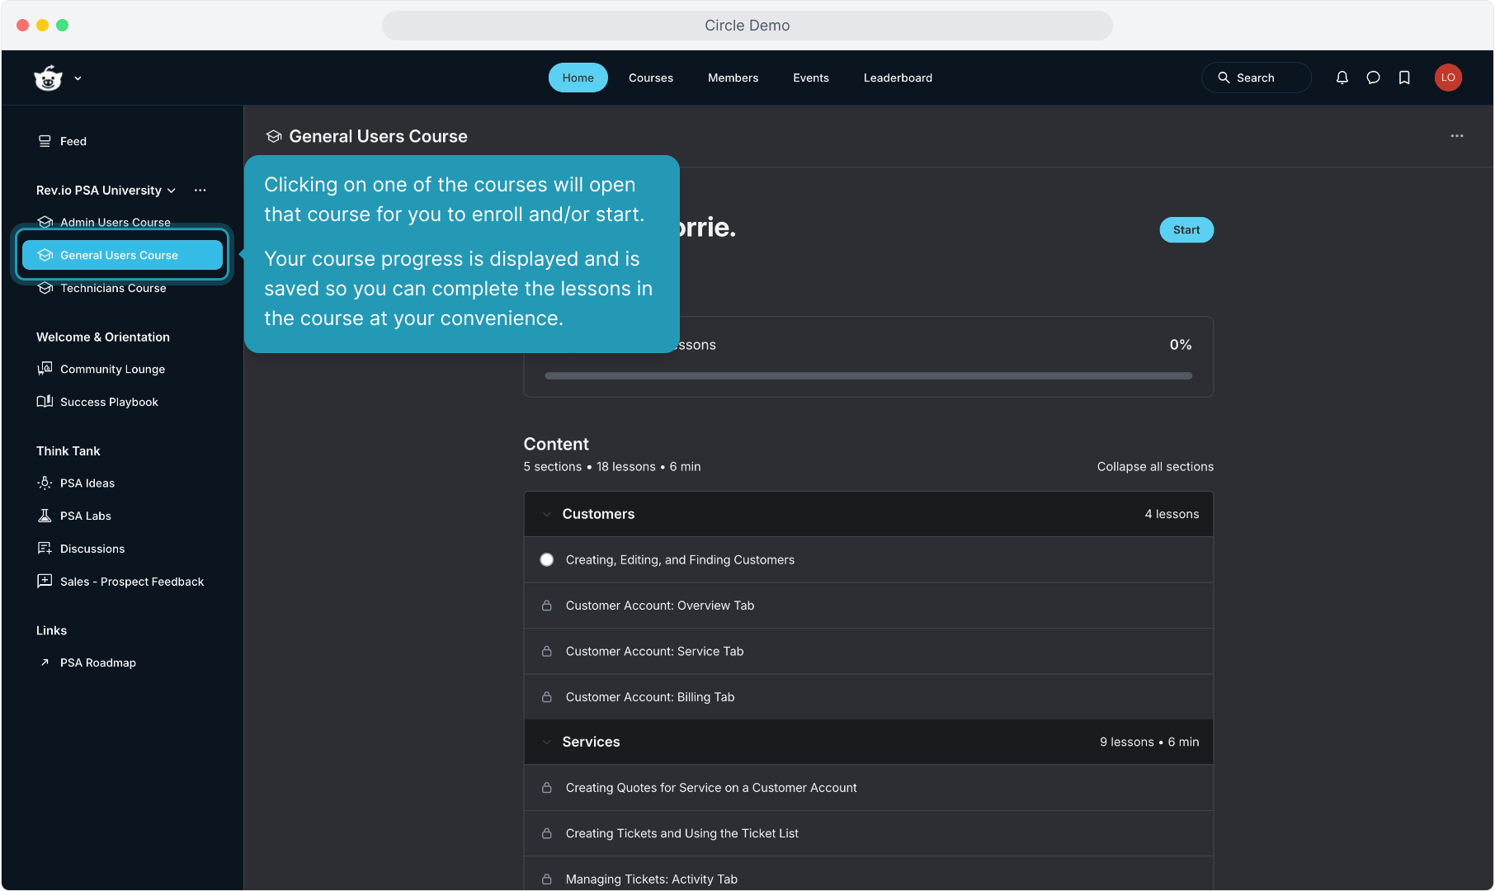Click the community logo in top-left

(x=48, y=78)
